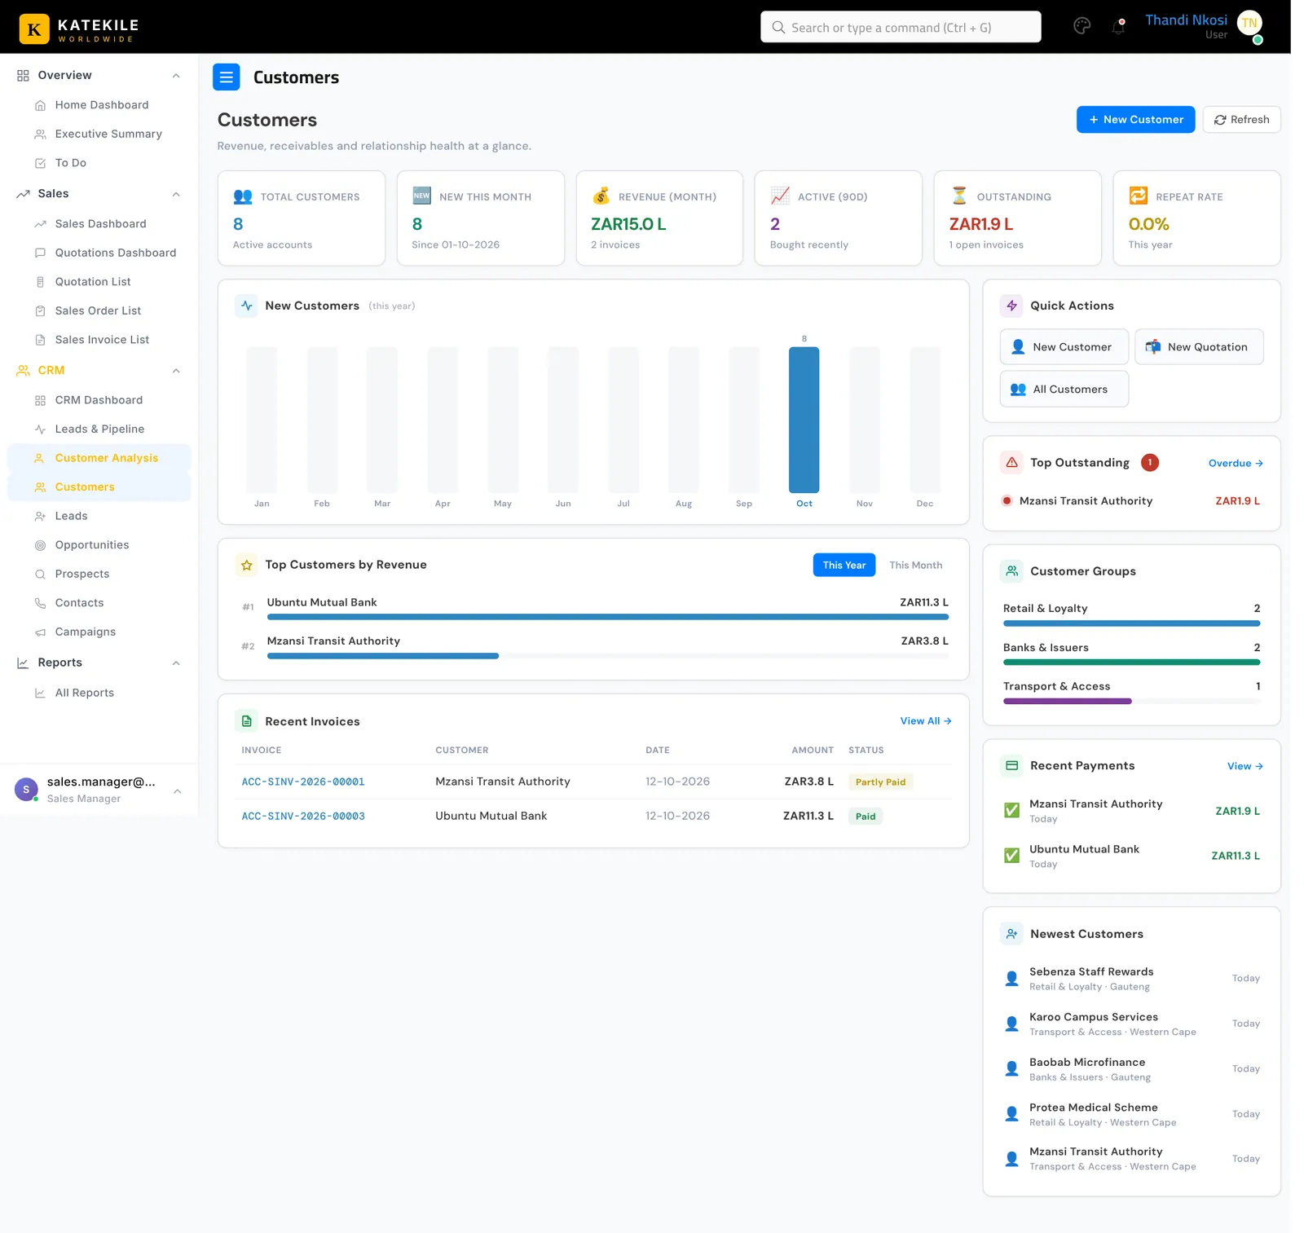Click the Quick Actions lightning icon
This screenshot has height=1233, width=1304.
pos(1011,306)
